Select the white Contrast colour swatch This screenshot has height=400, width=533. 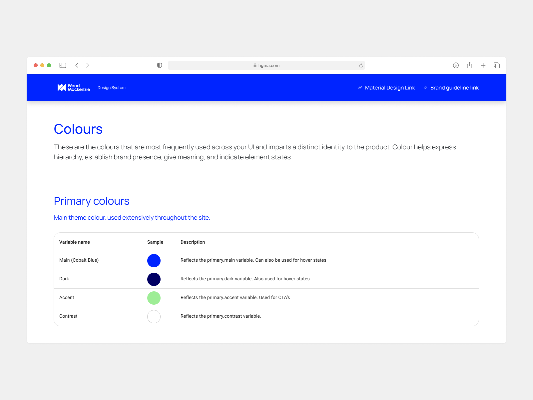[154, 316]
